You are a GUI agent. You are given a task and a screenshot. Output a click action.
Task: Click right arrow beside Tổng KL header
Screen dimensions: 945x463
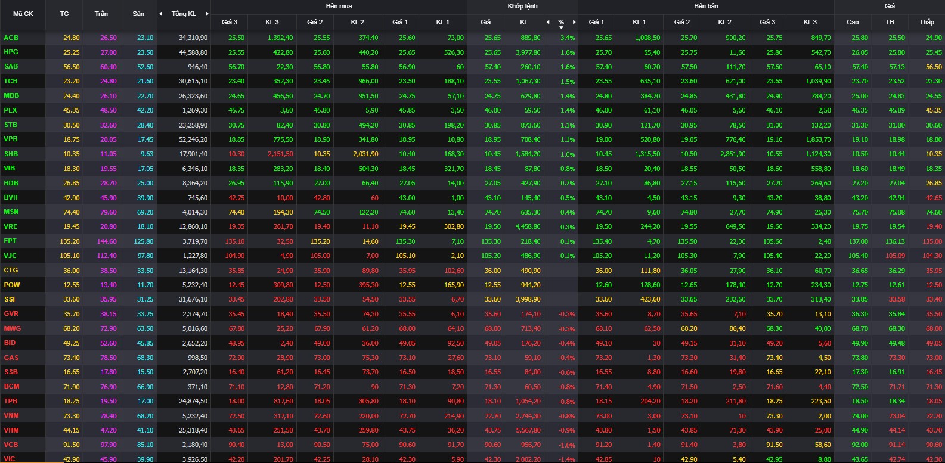[x=207, y=14]
